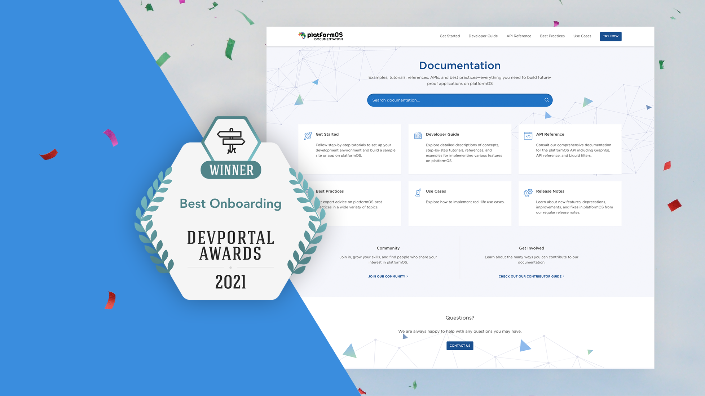Open the Get Started card title
The width and height of the screenshot is (705, 396).
327,134
